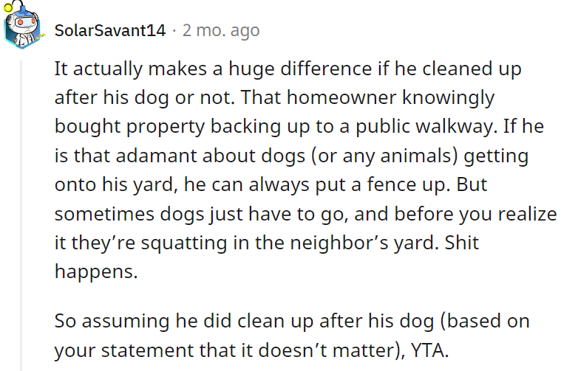Screen dimensions: 561x371
Task: Click the word 'homeowner' in the comment
Action: click(x=341, y=97)
